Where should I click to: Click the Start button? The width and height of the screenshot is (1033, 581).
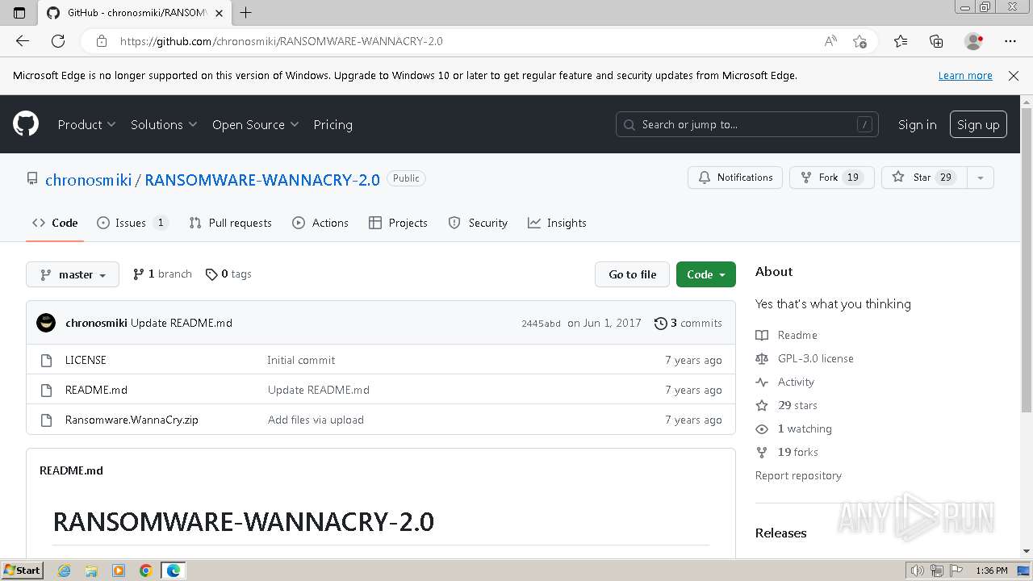(x=22, y=571)
